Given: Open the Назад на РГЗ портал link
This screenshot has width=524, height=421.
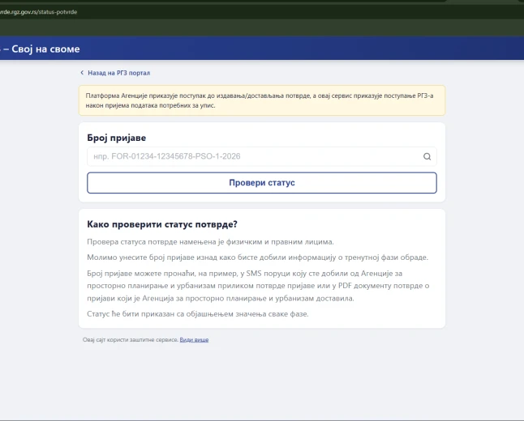Looking at the screenshot, I should pos(118,73).
